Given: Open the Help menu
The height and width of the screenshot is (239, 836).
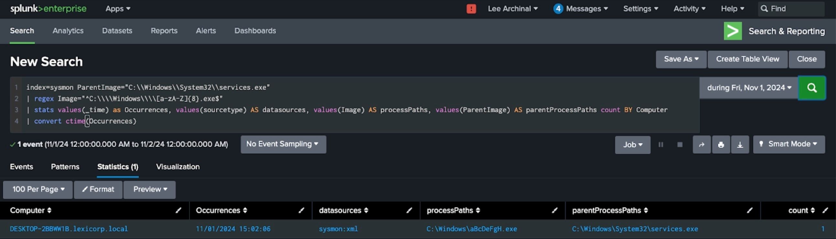Looking at the screenshot, I should point(733,9).
